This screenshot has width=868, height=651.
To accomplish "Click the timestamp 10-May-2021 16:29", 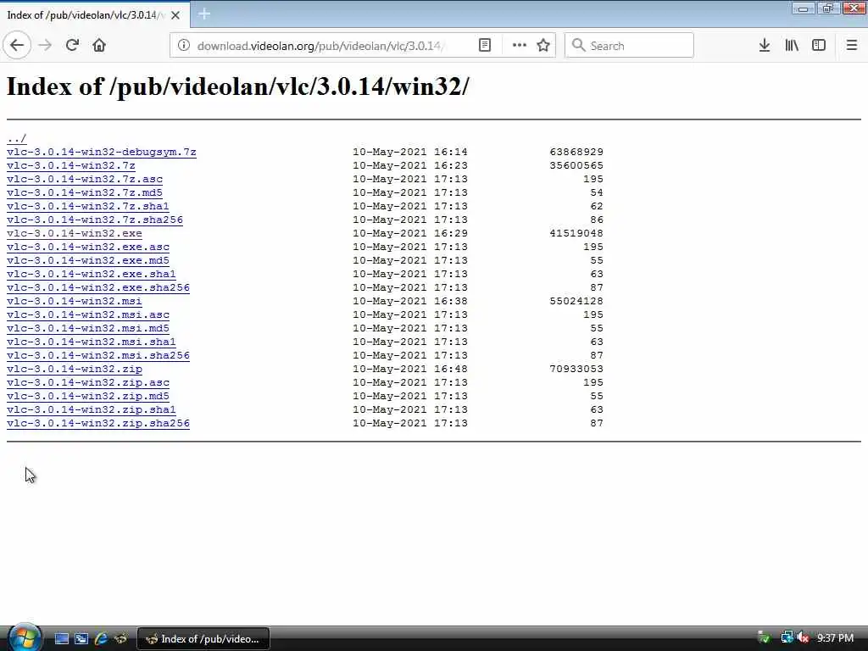I will tap(410, 233).
